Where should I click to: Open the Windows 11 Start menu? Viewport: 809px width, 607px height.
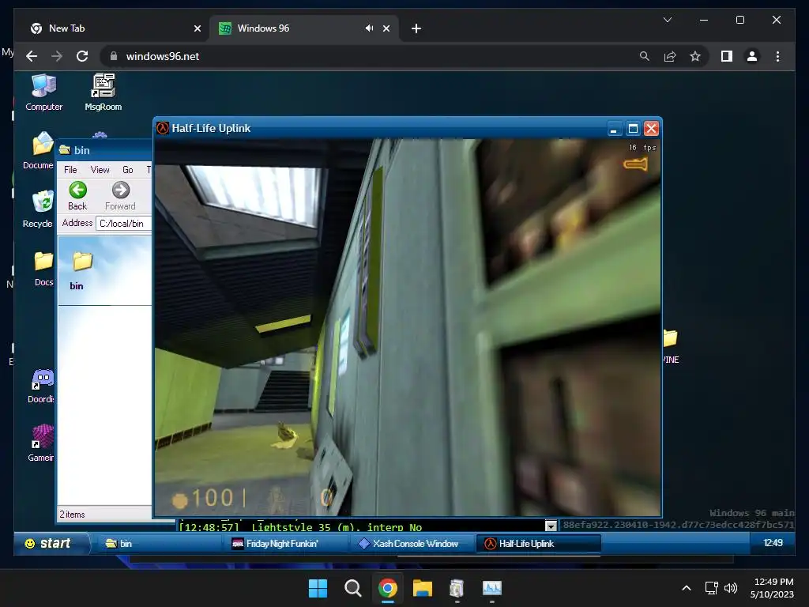pos(318,588)
